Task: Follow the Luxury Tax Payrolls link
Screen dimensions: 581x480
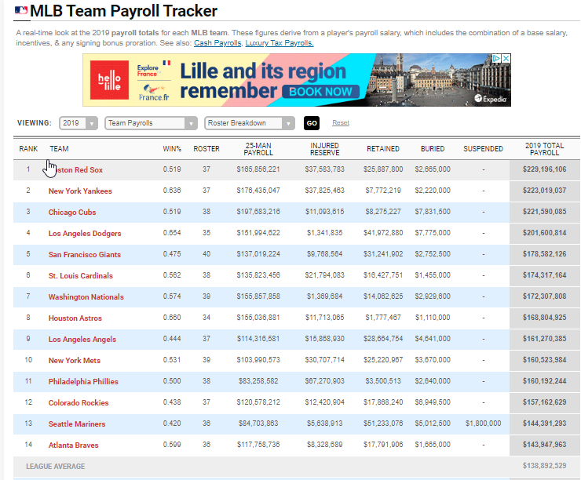Action: (279, 43)
